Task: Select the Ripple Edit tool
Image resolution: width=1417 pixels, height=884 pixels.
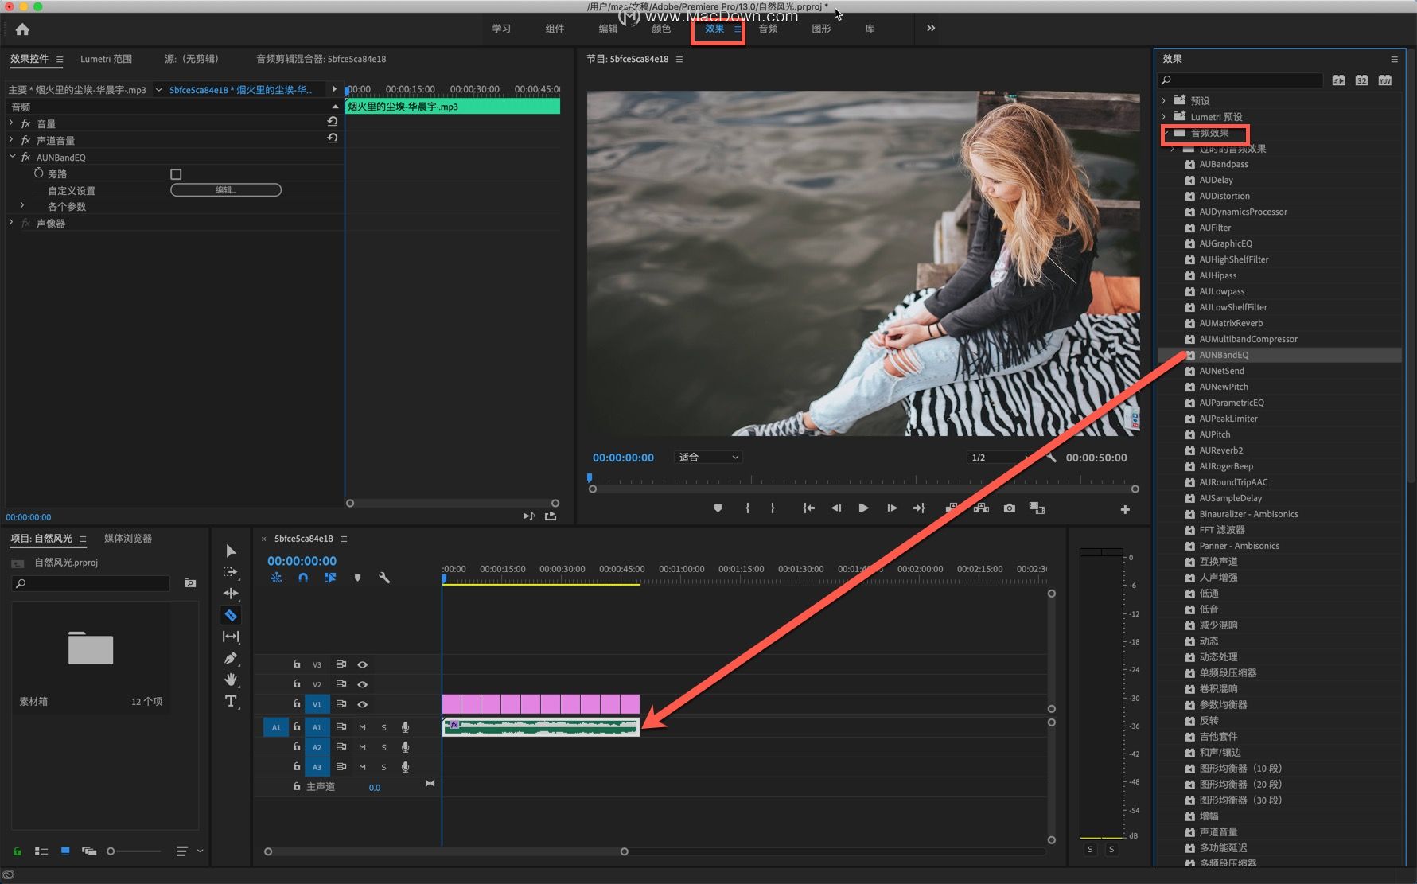Action: pos(231,594)
